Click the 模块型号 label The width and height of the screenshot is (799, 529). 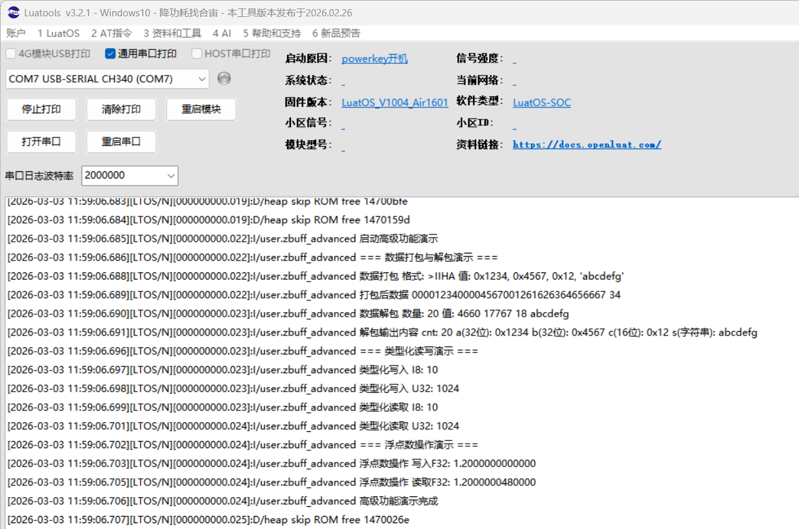pyautogui.click(x=309, y=145)
